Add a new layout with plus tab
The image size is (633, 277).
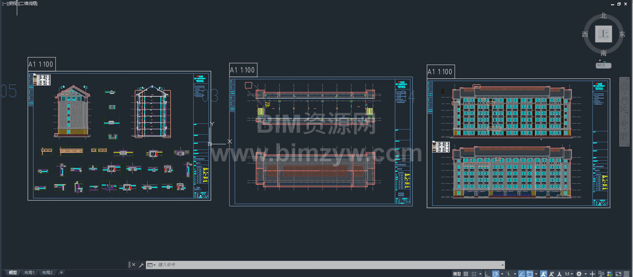61,273
